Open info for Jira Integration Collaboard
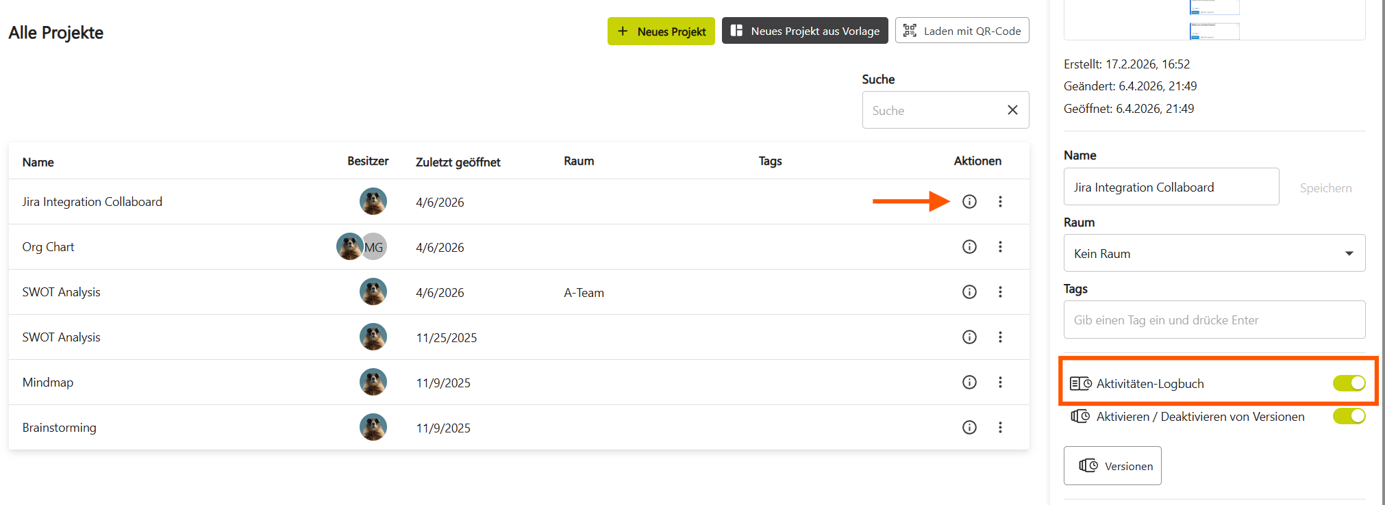 click(969, 201)
